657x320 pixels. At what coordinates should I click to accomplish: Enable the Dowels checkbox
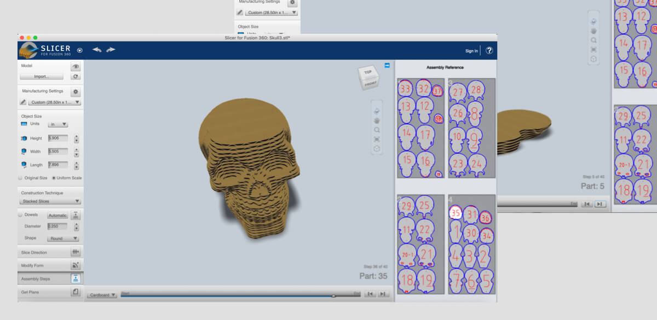point(21,216)
